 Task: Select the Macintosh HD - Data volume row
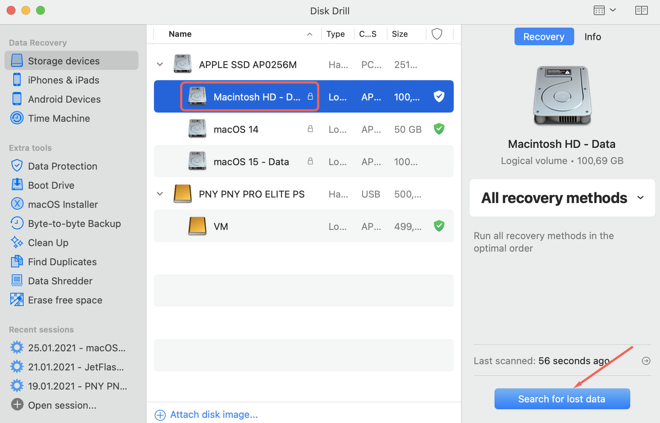(304, 96)
